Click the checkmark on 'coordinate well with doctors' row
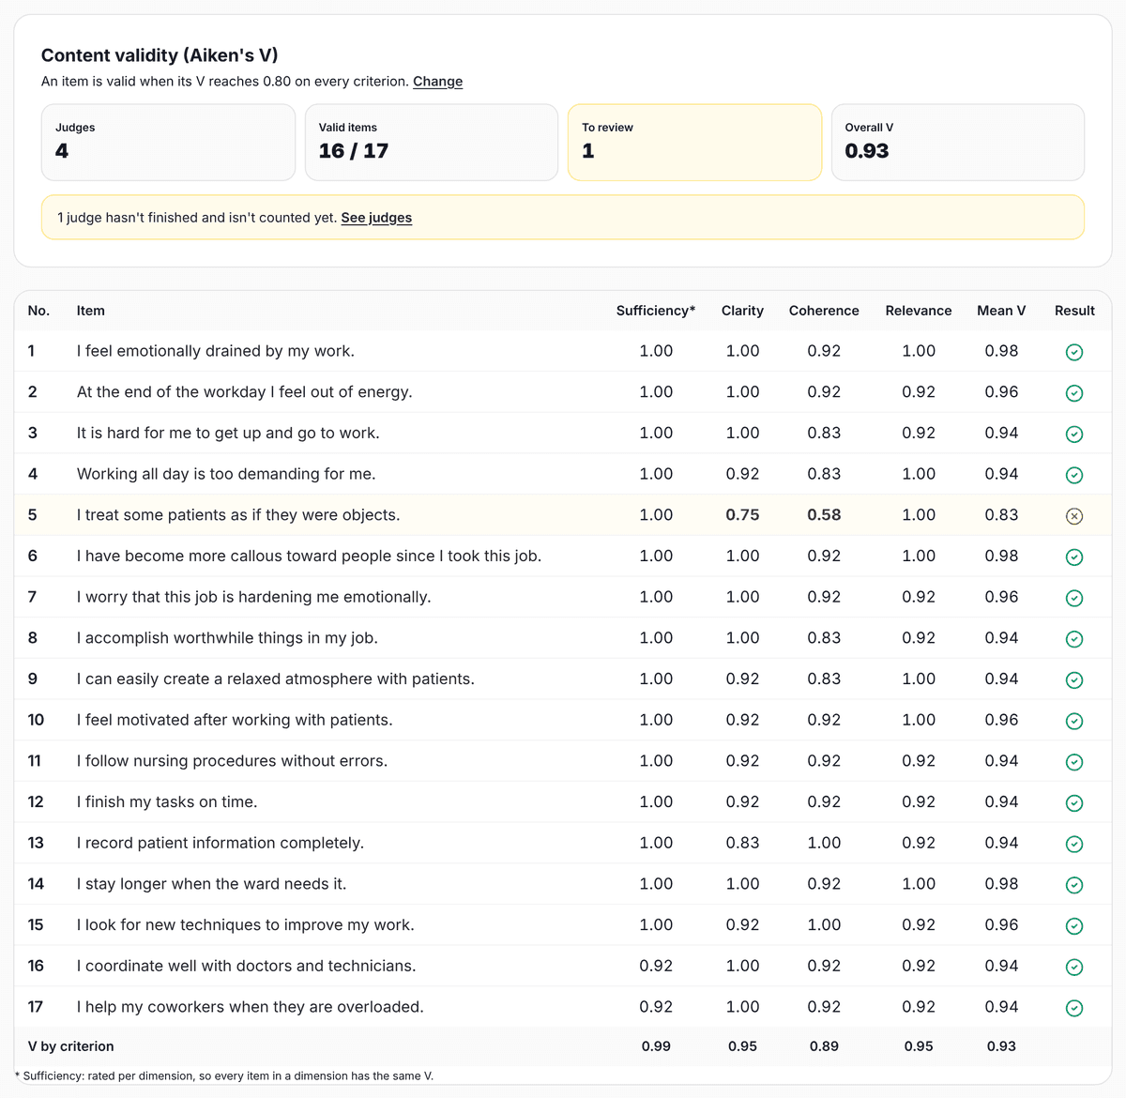This screenshot has width=1126, height=1098. [1074, 967]
